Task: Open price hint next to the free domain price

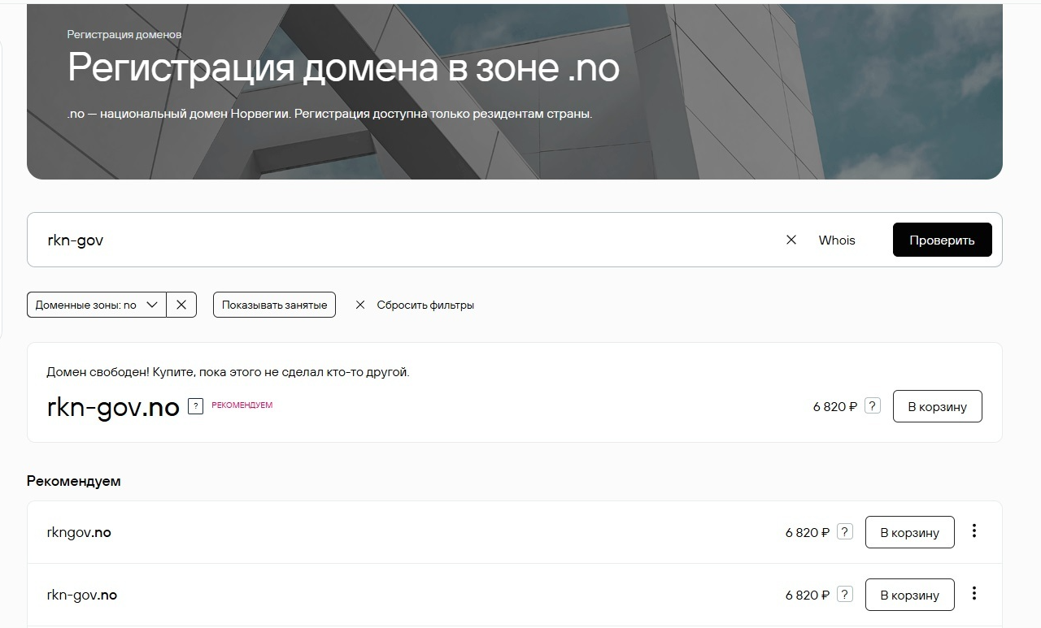Action: point(873,405)
